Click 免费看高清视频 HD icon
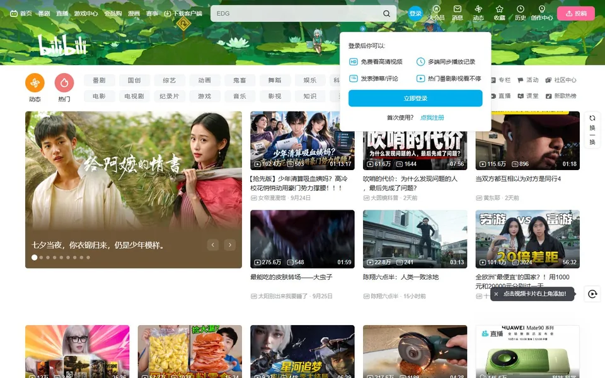Viewport: 605px width, 378px height. pyautogui.click(x=353, y=62)
